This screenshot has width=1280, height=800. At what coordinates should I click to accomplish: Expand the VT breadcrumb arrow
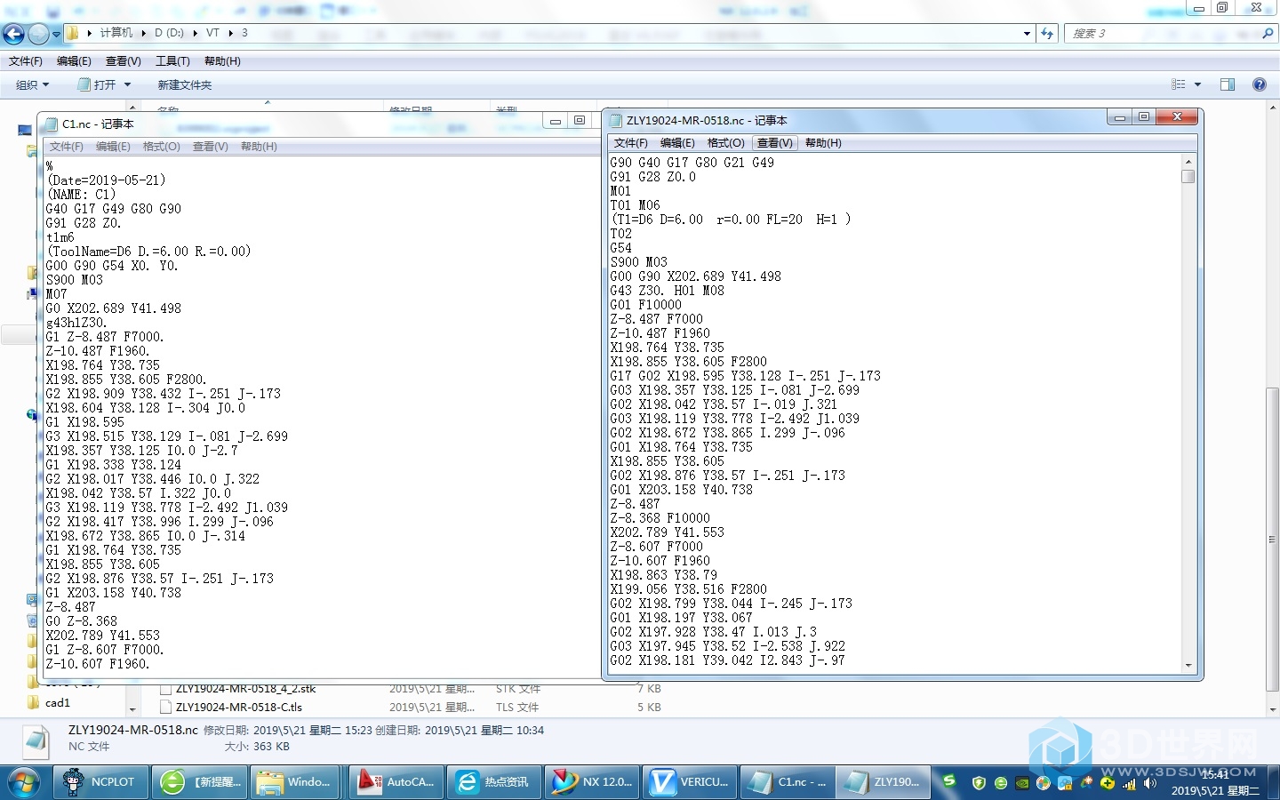click(230, 33)
